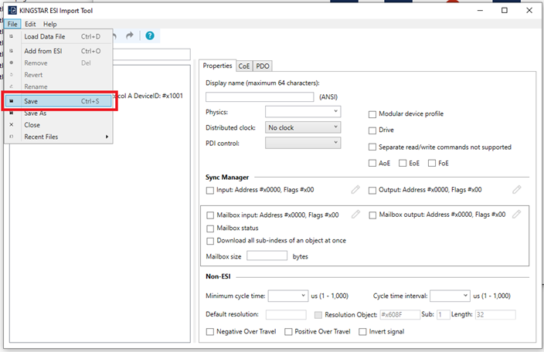
Task: Check the Drive checkbox
Action: coord(372,130)
